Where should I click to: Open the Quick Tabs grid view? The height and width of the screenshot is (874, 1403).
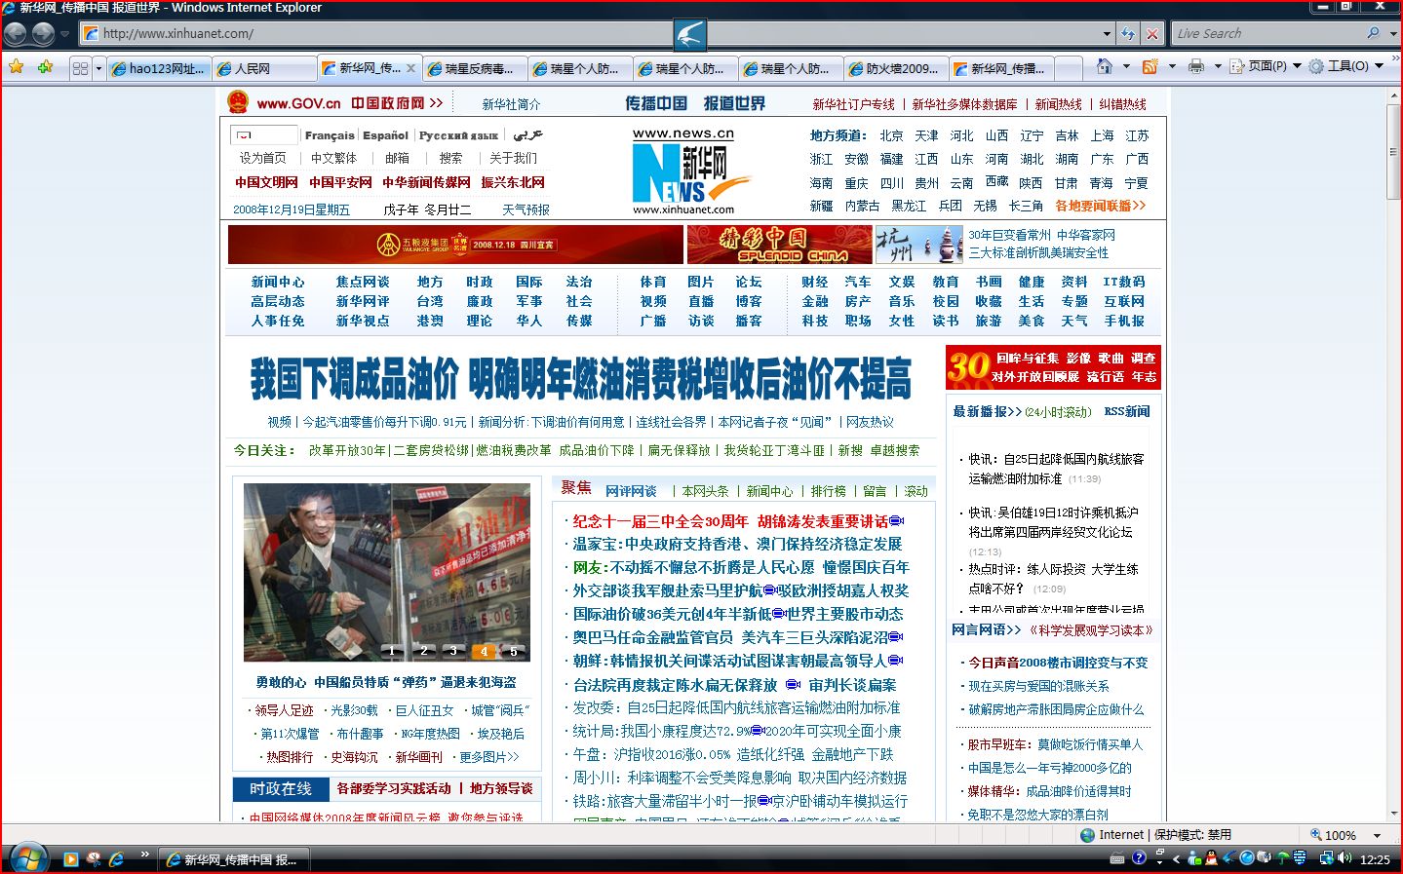[80, 68]
